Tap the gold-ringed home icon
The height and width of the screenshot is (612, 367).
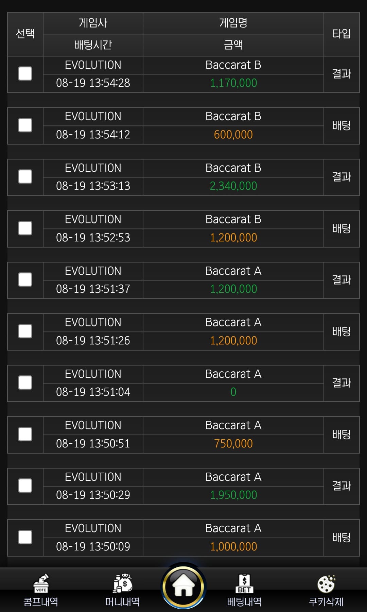[x=183, y=586]
